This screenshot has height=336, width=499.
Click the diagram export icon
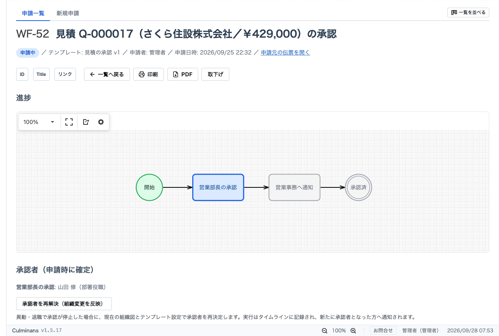click(x=86, y=122)
